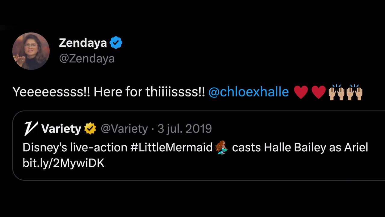Click the 3 jul. 2019 timestamp
The image size is (385, 217).
tap(185, 129)
